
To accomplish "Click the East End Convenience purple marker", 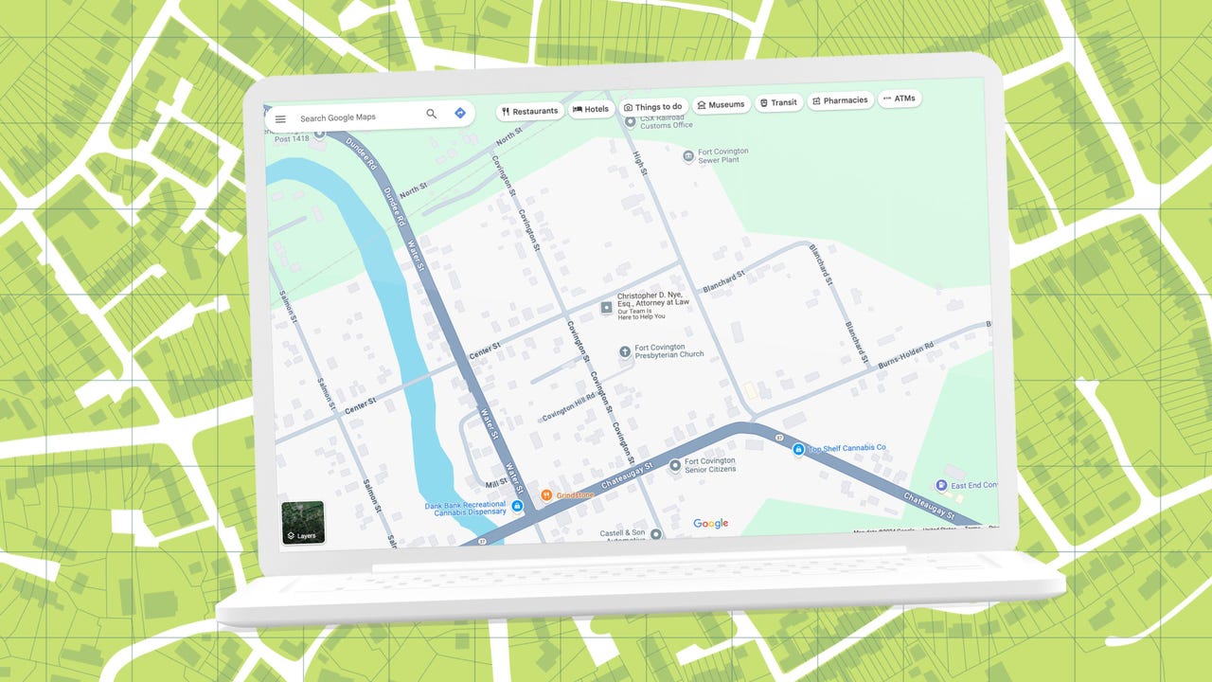I will pos(941,485).
